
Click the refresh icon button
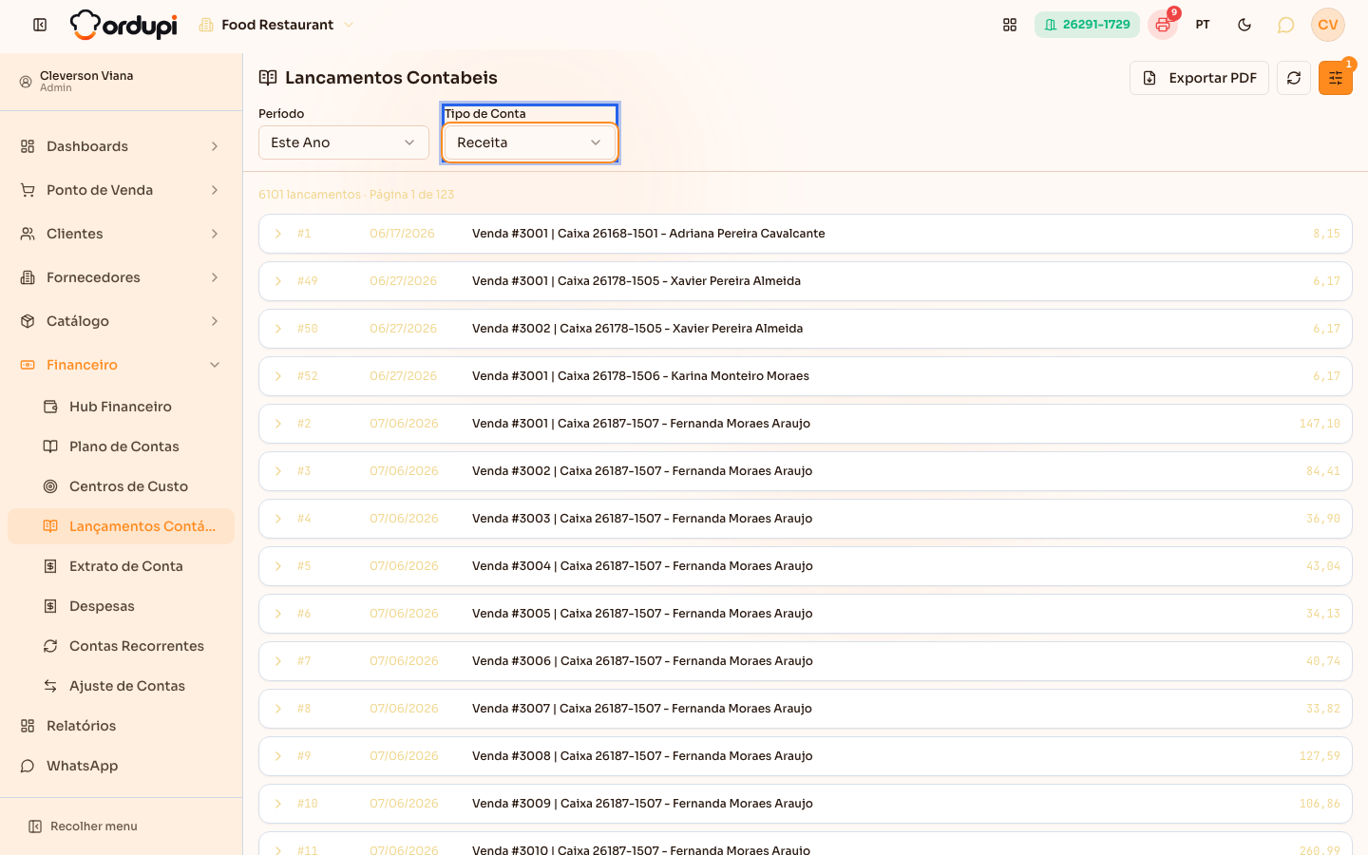(x=1294, y=78)
